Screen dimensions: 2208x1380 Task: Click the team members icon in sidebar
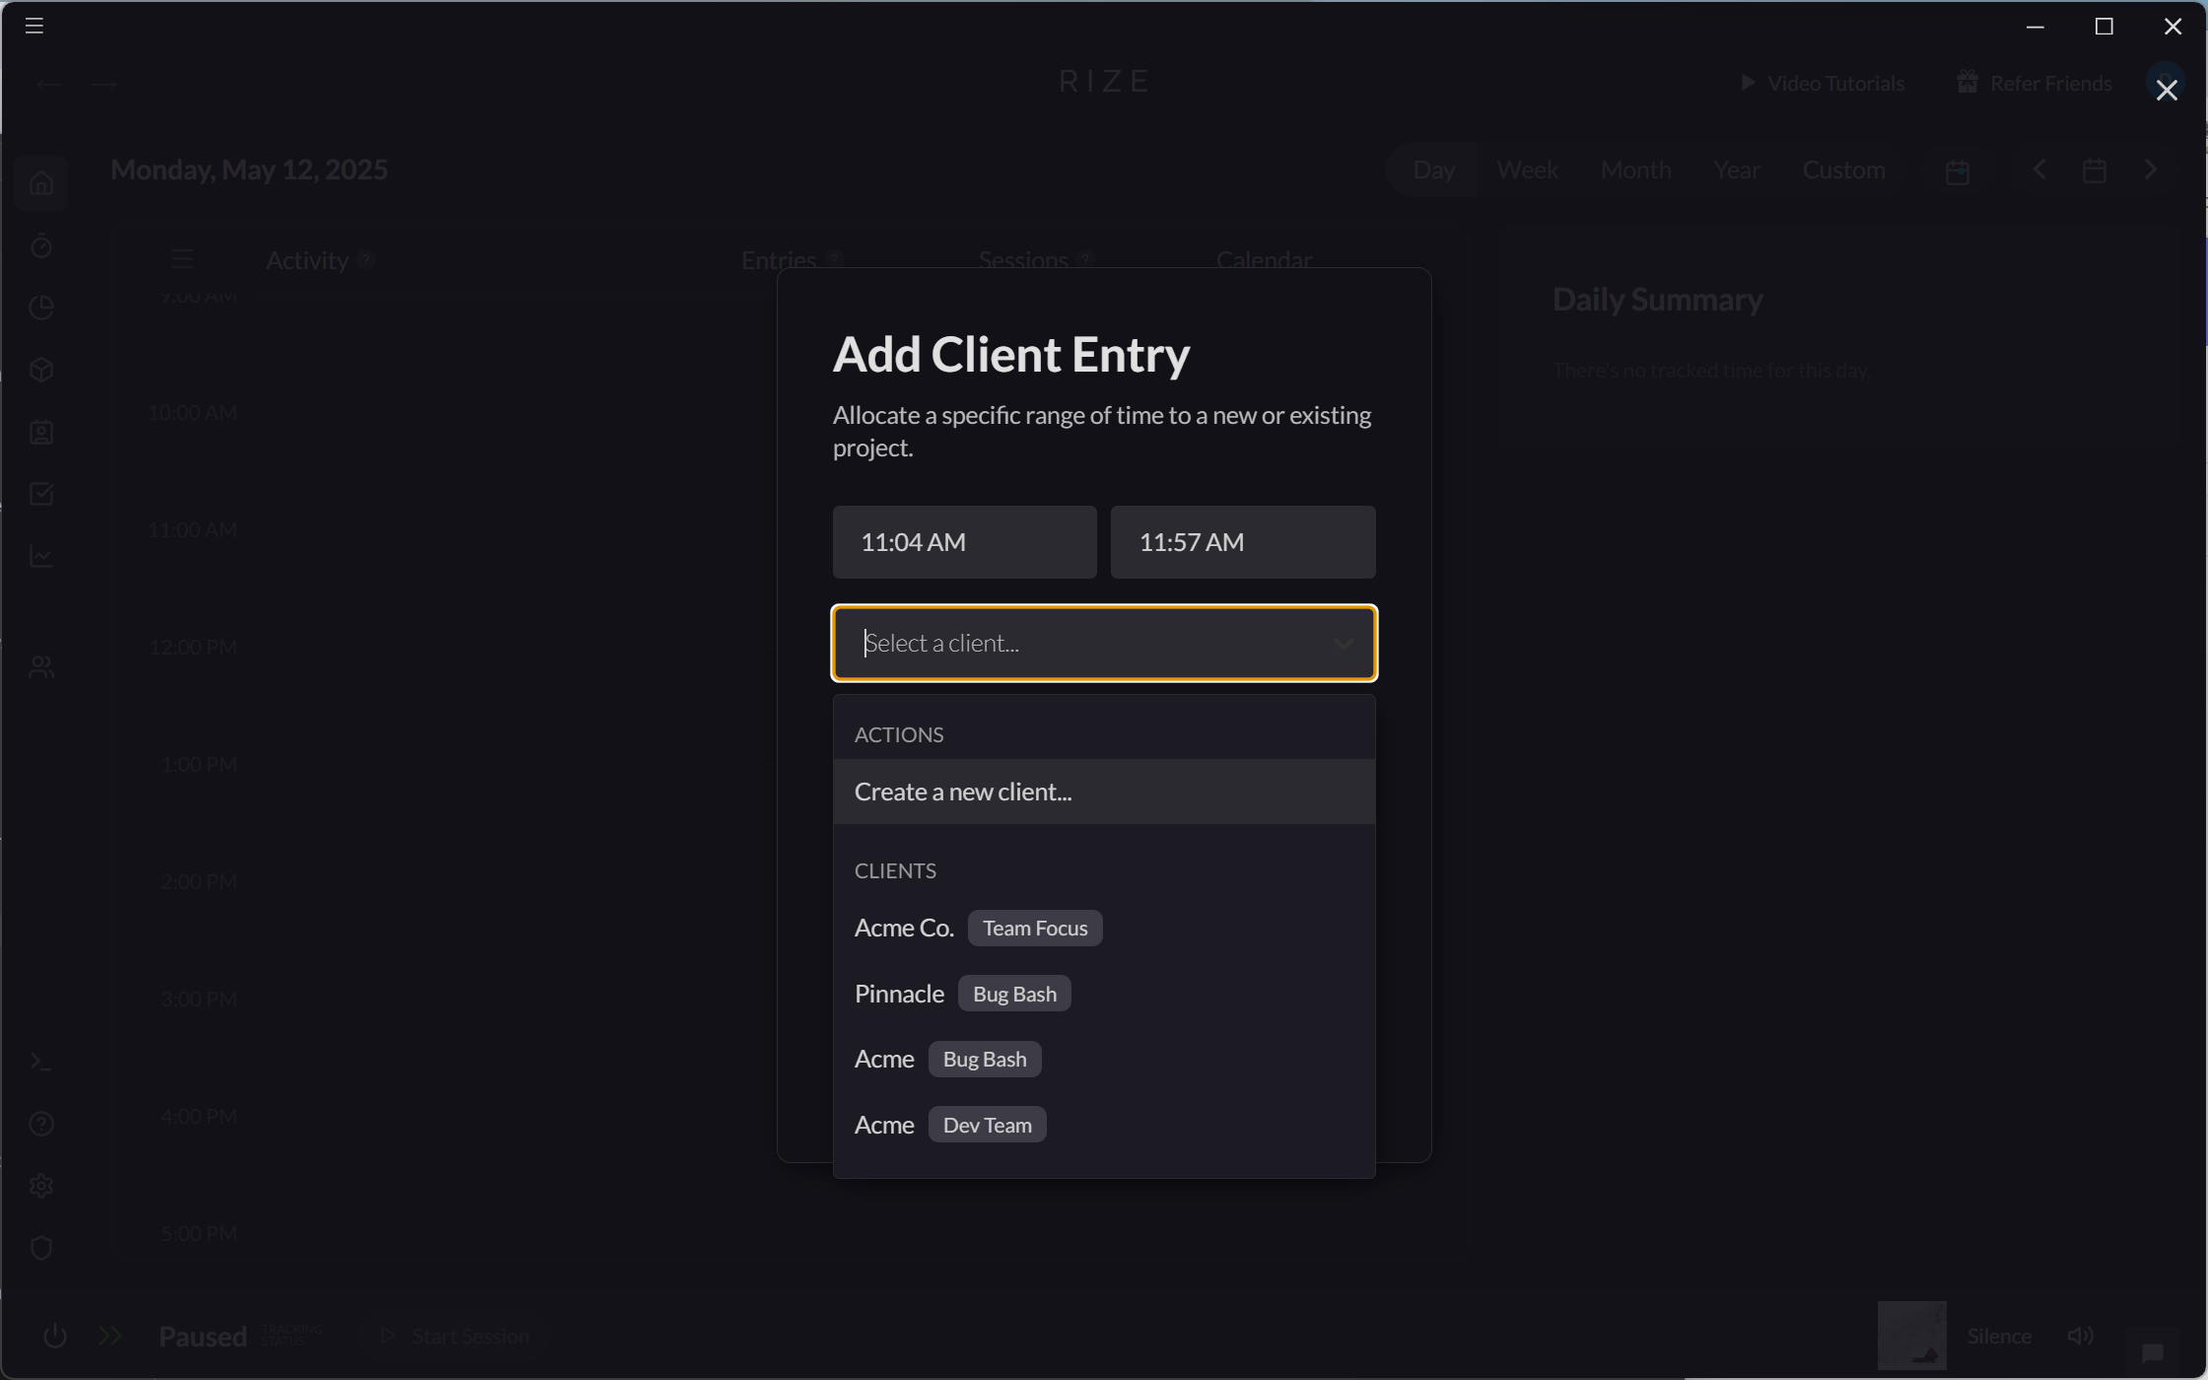[41, 665]
